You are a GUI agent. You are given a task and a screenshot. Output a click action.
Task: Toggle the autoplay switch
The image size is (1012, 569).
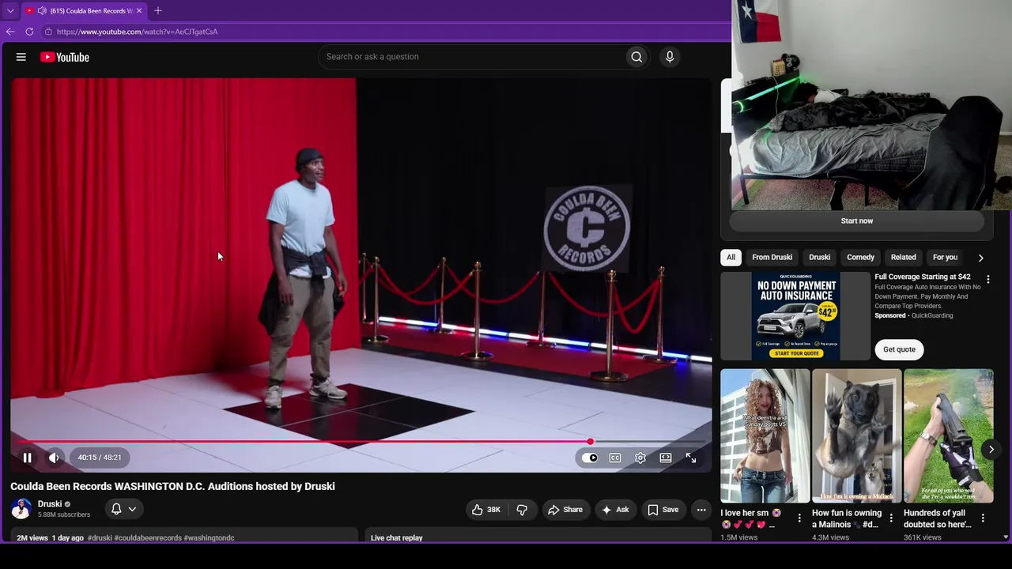(590, 458)
